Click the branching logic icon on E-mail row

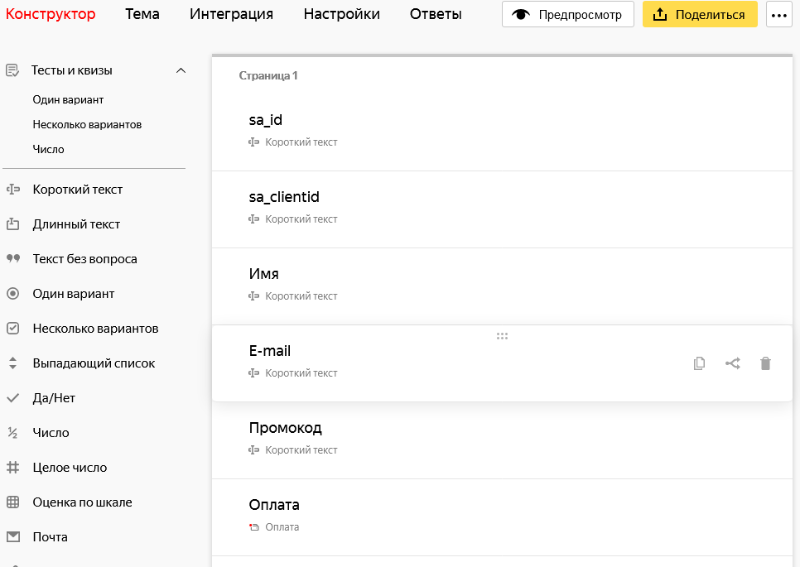pyautogui.click(x=733, y=363)
